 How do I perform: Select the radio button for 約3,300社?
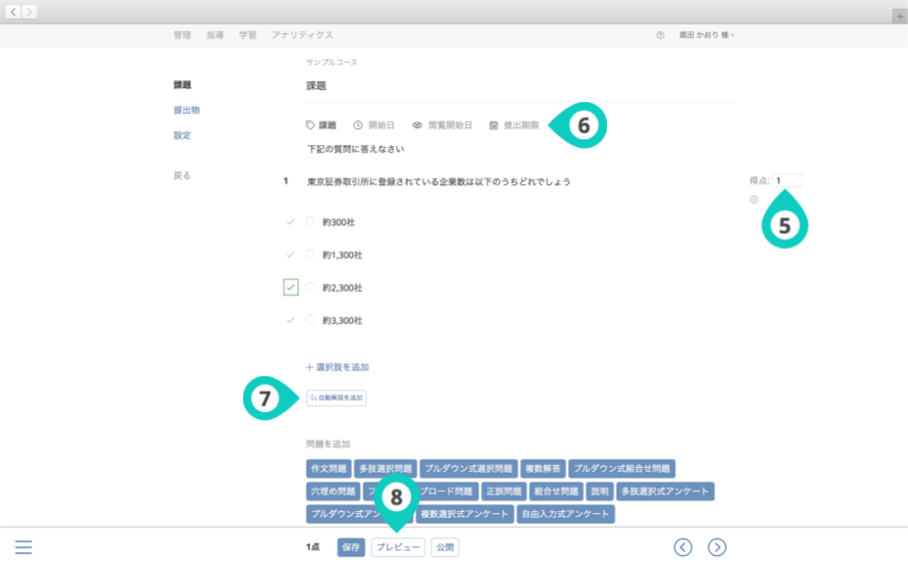point(310,320)
